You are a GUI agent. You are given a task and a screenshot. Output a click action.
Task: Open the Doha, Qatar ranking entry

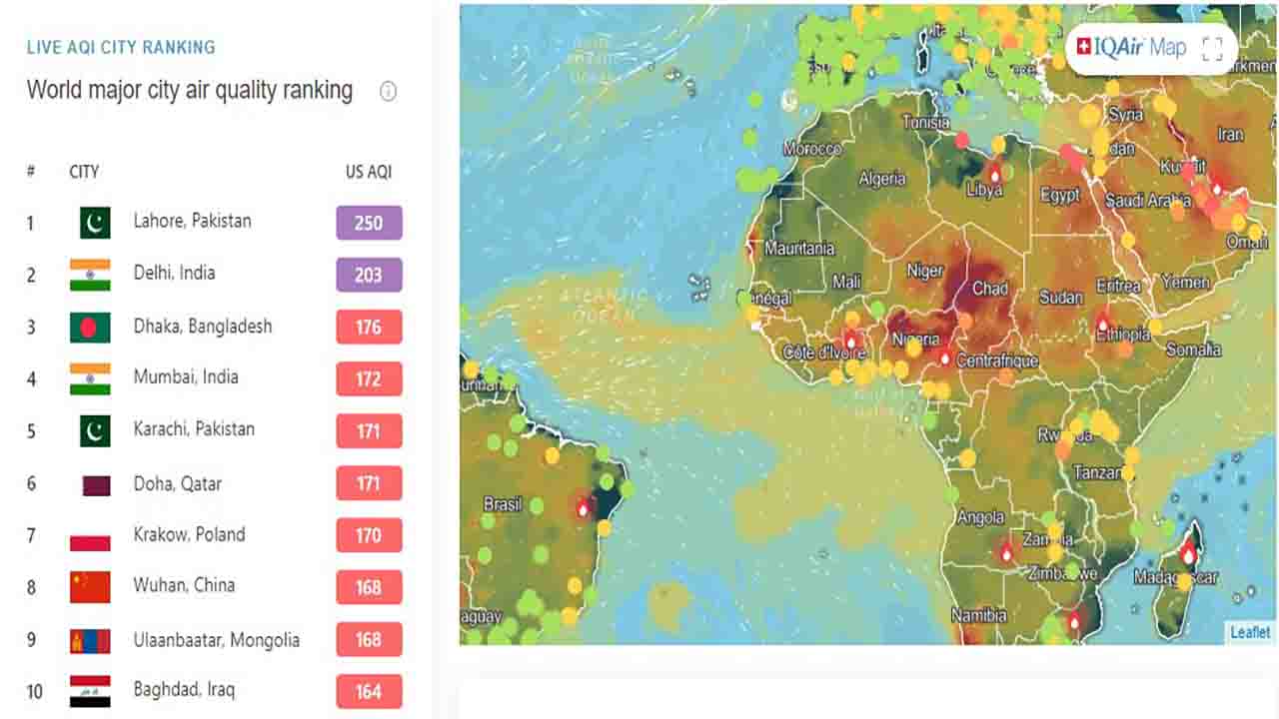coord(177,483)
